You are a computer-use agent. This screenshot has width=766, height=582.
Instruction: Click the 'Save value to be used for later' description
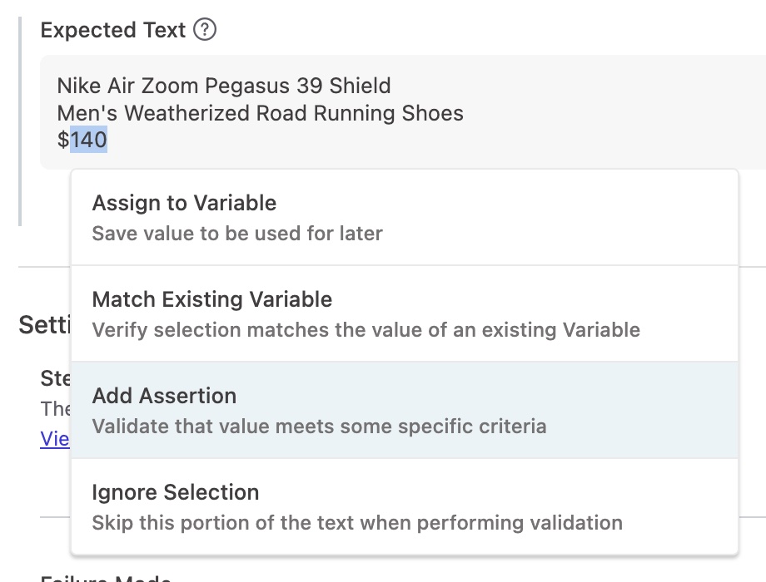[237, 234]
